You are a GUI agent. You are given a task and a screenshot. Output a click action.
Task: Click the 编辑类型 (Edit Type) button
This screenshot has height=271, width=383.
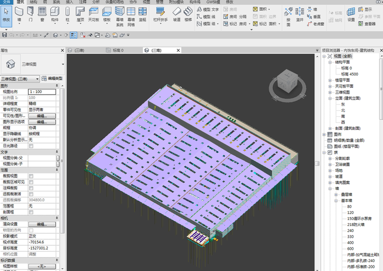52,79
